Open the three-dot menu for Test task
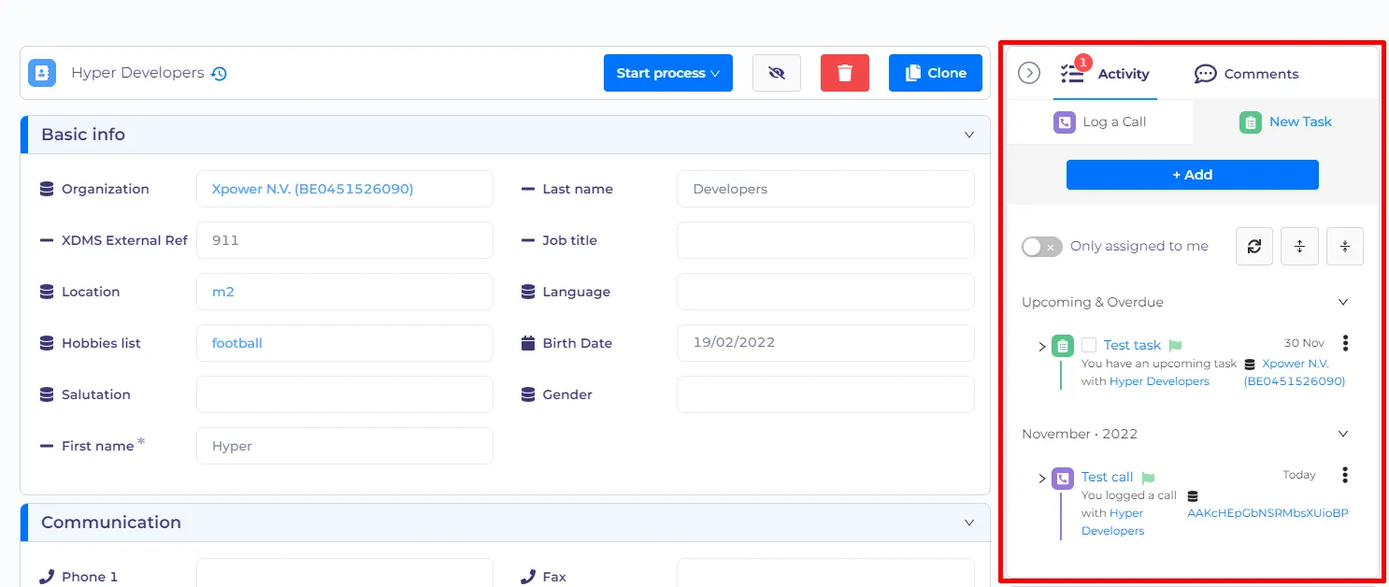1389x587 pixels. pos(1345,343)
